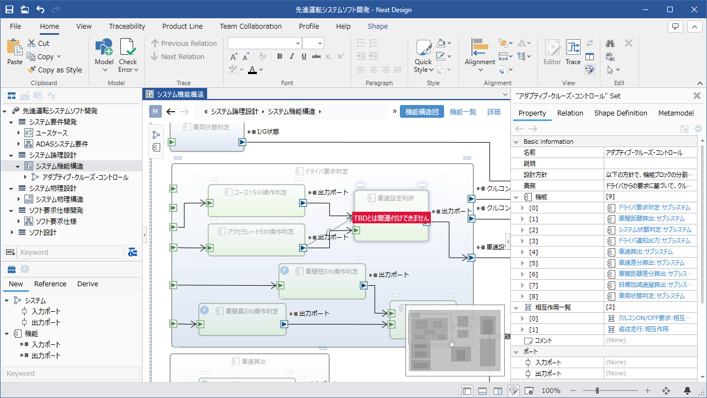The width and height of the screenshot is (707, 398).
Task: Switch to Relation tab in inspector
Action: point(570,113)
